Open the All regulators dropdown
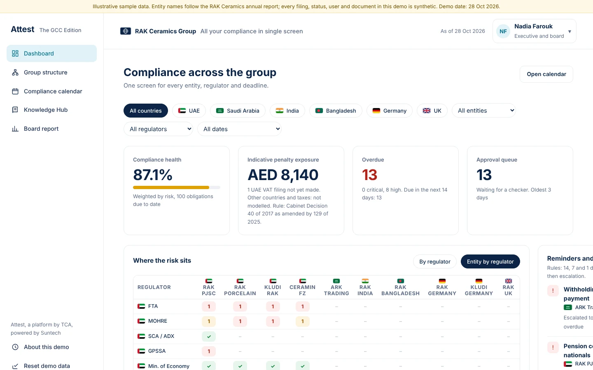 (x=159, y=129)
